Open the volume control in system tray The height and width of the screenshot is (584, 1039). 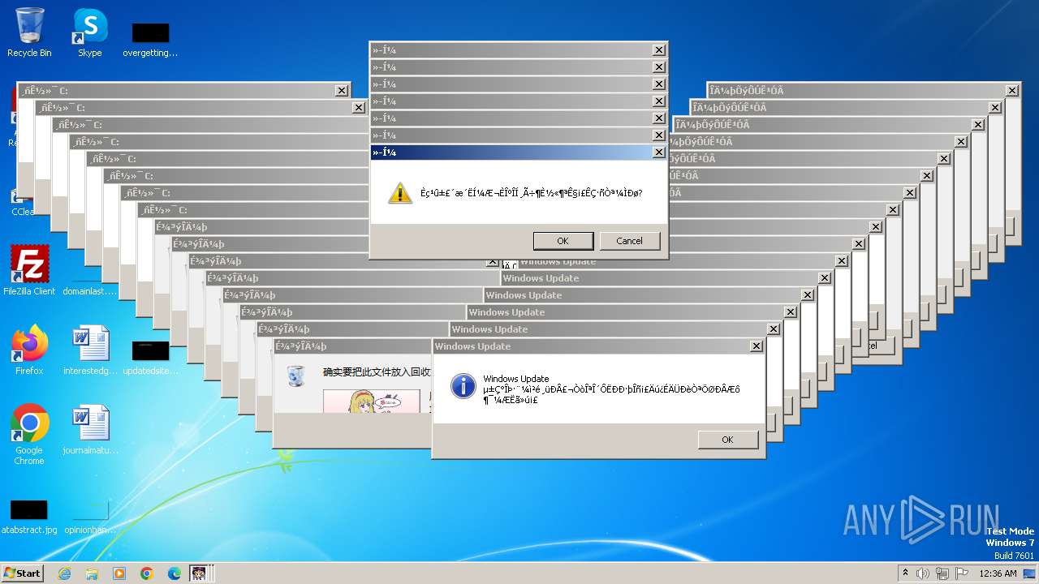[x=923, y=573]
